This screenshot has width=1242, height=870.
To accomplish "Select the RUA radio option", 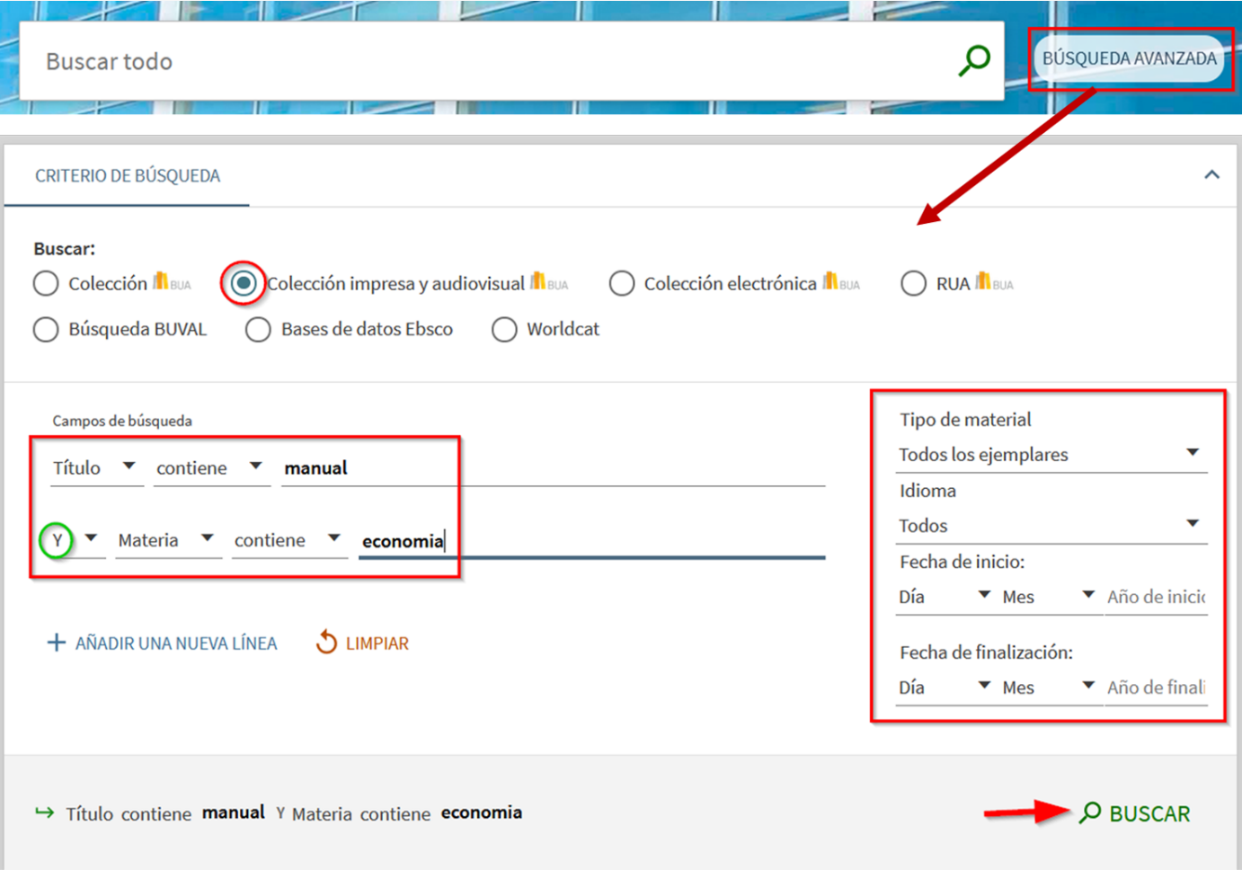I will click(913, 284).
